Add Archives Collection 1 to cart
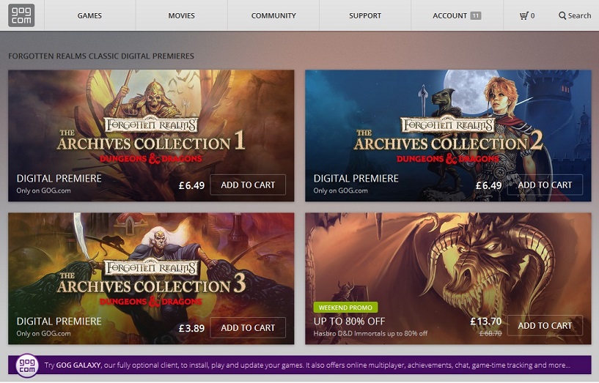Image resolution: width=599 pixels, height=383 pixels. point(248,185)
